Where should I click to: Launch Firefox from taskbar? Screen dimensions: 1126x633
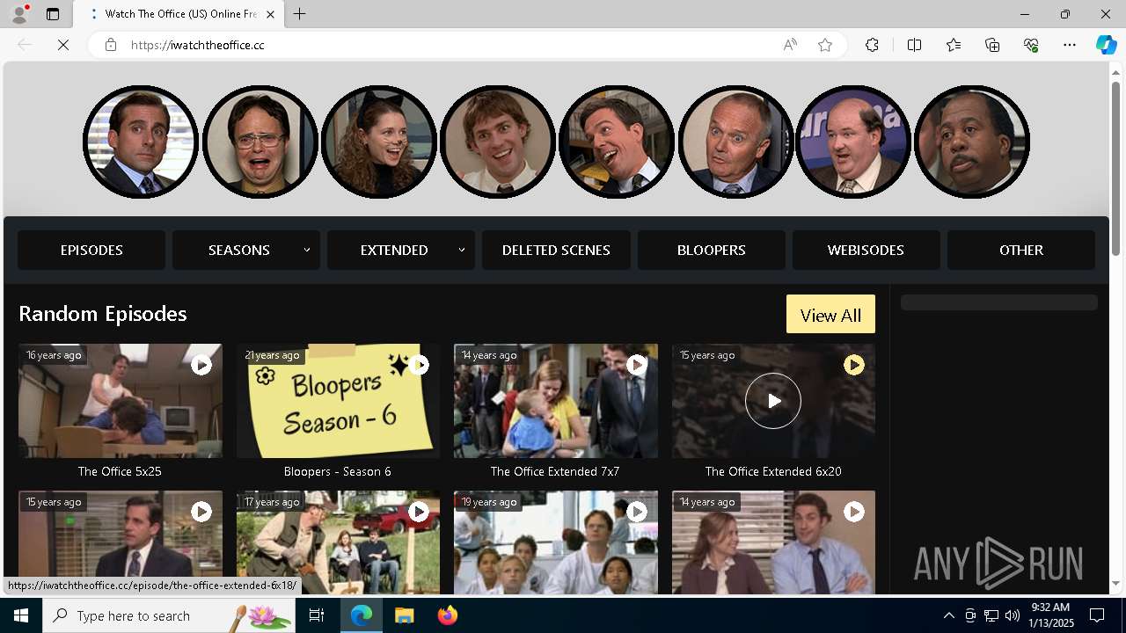[448, 615]
